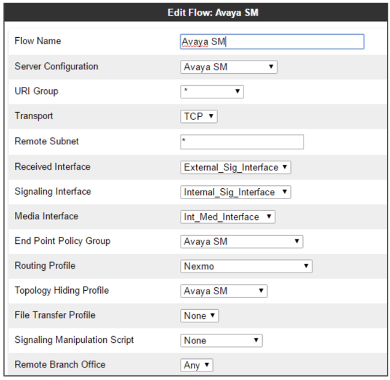390x380 pixels.
Task: Open the File Transfer Profile dropdown
Action: coord(199,316)
